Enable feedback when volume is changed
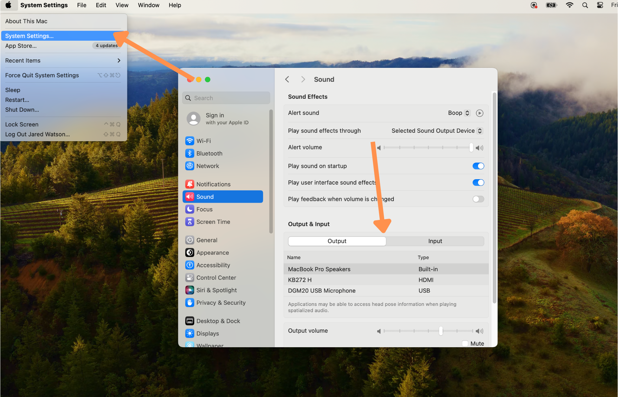This screenshot has width=618, height=397. pyautogui.click(x=478, y=199)
